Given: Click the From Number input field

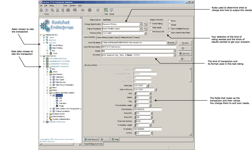Looking at the screenshot, I should click(148, 109).
